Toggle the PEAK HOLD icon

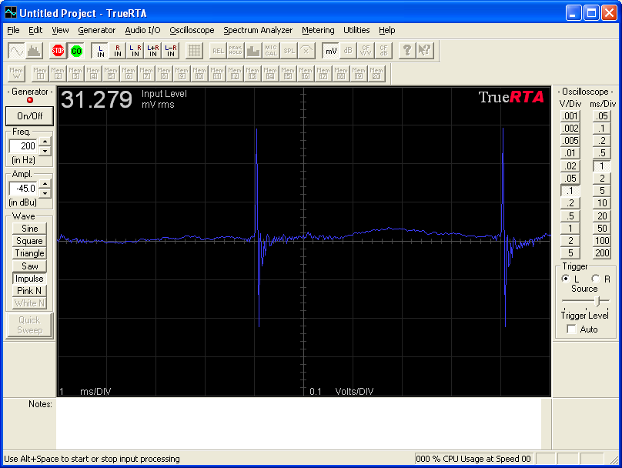tap(236, 51)
